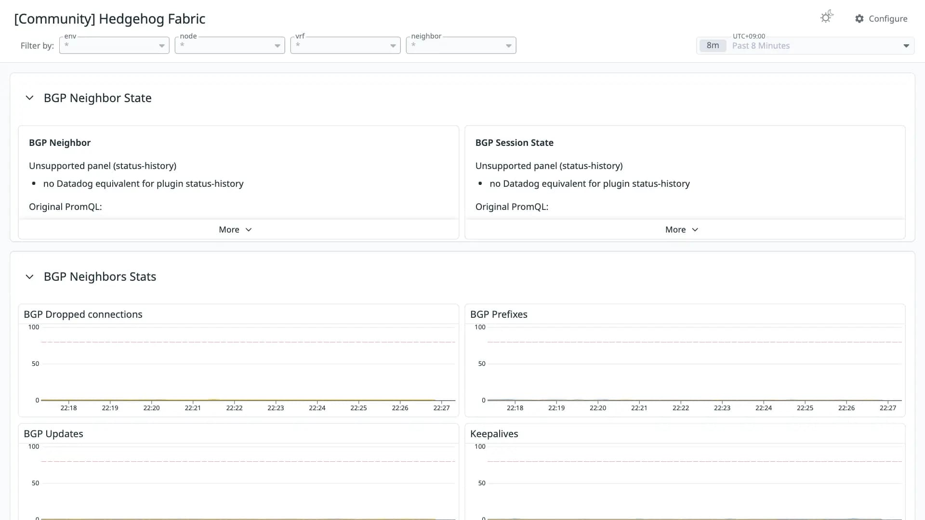Click the 8m time badge
The image size is (925, 520).
(x=713, y=46)
